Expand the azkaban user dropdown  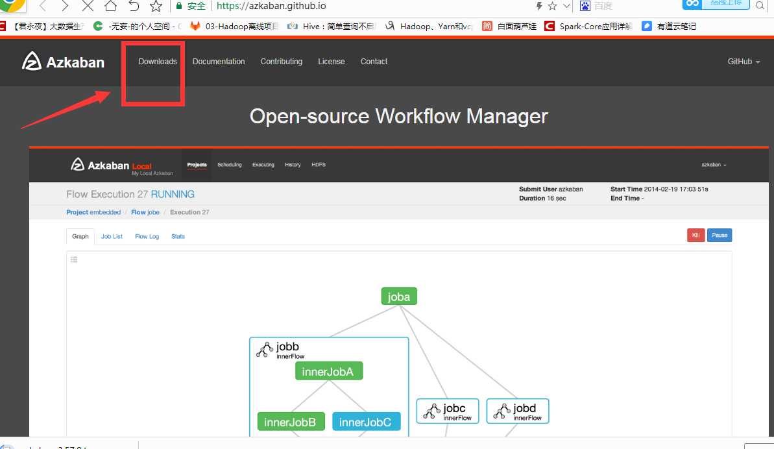[714, 165]
